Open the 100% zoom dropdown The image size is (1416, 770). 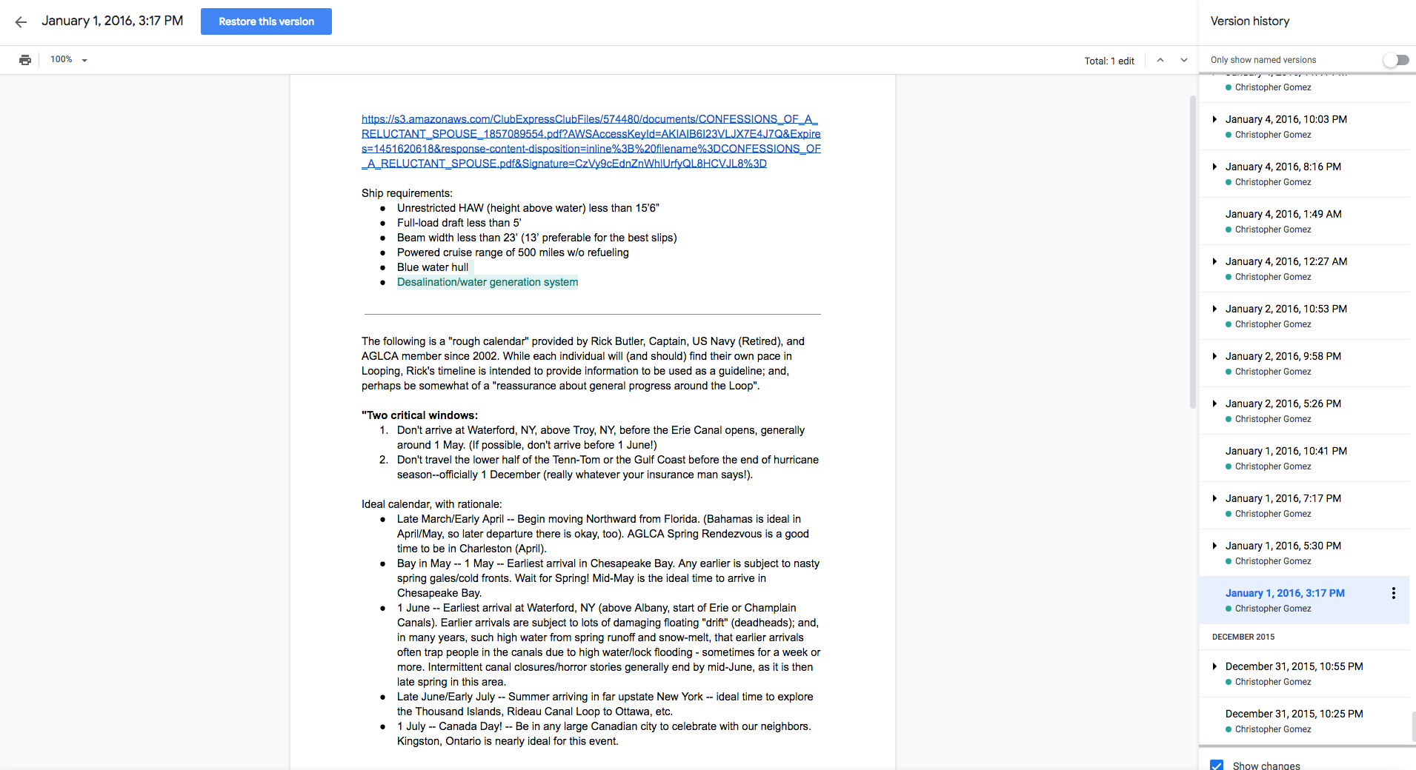[69, 60]
